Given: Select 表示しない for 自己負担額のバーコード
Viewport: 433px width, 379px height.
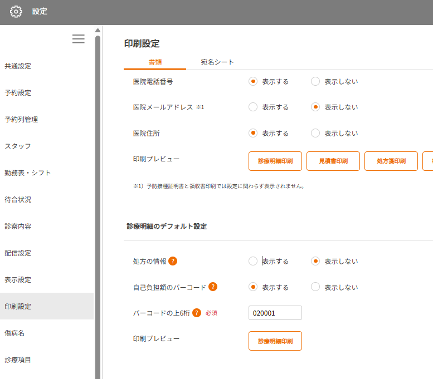Looking at the screenshot, I should 315,287.
